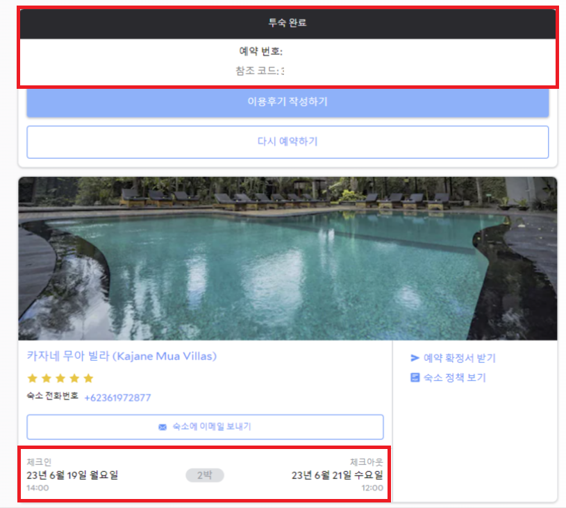This screenshot has width=566, height=508.
Task: Select the first yellow rating star
Action: 32,378
